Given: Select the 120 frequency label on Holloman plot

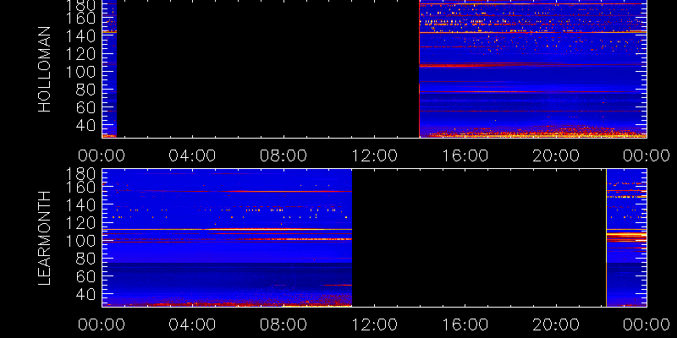Looking at the screenshot, I should pyautogui.click(x=79, y=54).
